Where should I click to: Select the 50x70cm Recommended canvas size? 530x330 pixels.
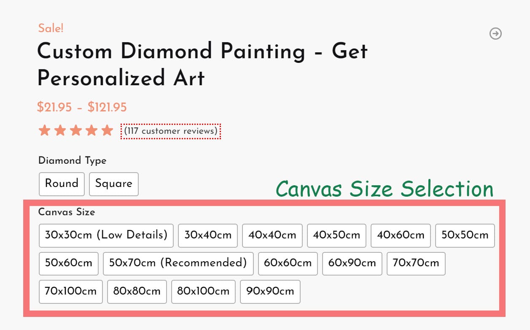click(178, 263)
